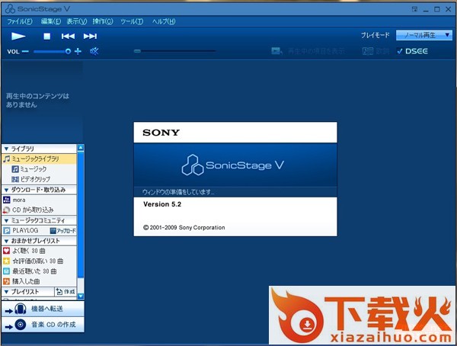
Task: Toggle the DSEE checkbox
Action: point(400,51)
